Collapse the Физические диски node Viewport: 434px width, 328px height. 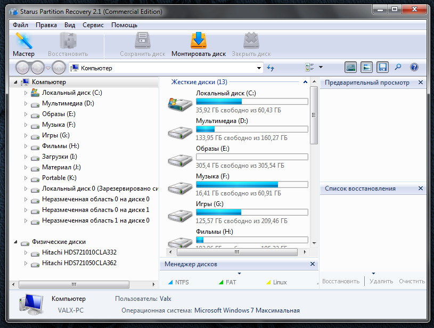click(15, 242)
